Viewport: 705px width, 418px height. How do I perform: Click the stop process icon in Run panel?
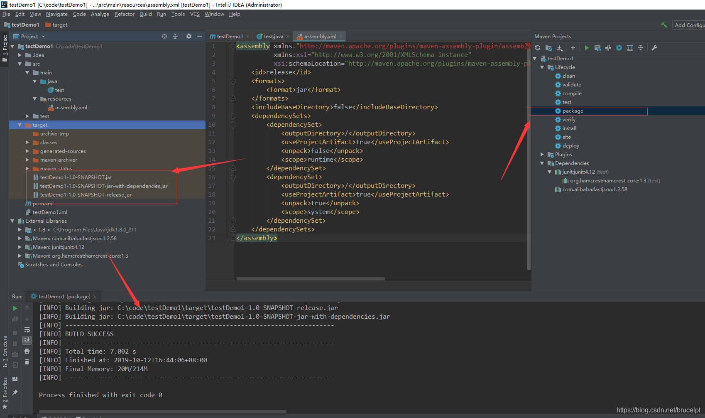15,333
